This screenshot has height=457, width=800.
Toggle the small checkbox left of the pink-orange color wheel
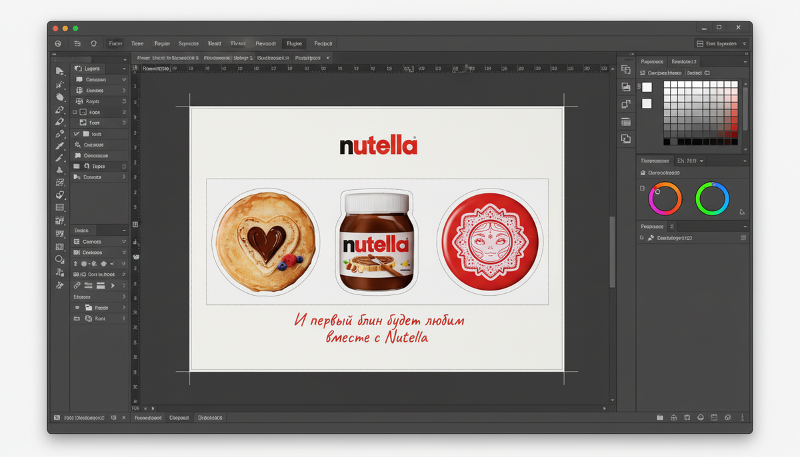[x=643, y=189]
